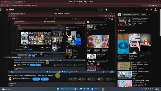Select the All filter chip
This screenshot has height=91, width=161.
pyautogui.click(x=119, y=14)
